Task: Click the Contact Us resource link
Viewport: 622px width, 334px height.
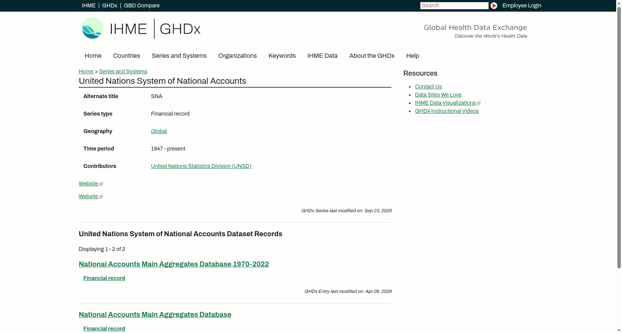Action: [x=428, y=87]
